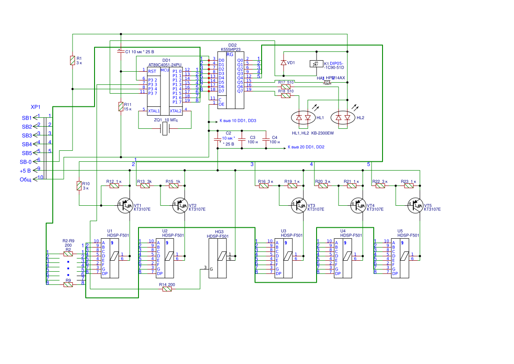
Task: Click the +5 В power pin label
Action: tap(25, 171)
